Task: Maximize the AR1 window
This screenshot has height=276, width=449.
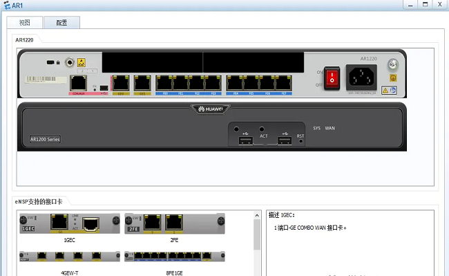Action: click(x=426, y=5)
